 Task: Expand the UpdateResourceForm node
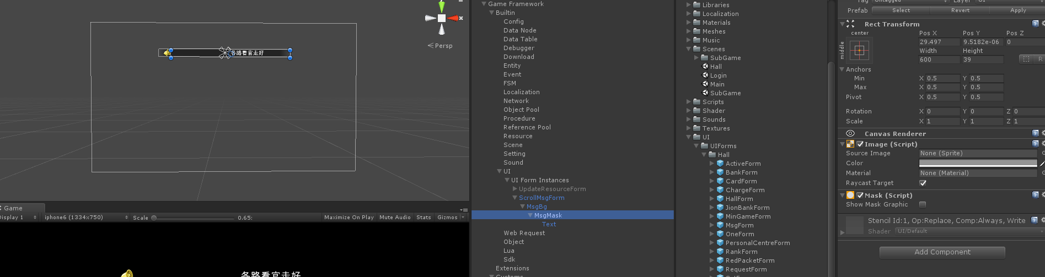tap(515, 189)
